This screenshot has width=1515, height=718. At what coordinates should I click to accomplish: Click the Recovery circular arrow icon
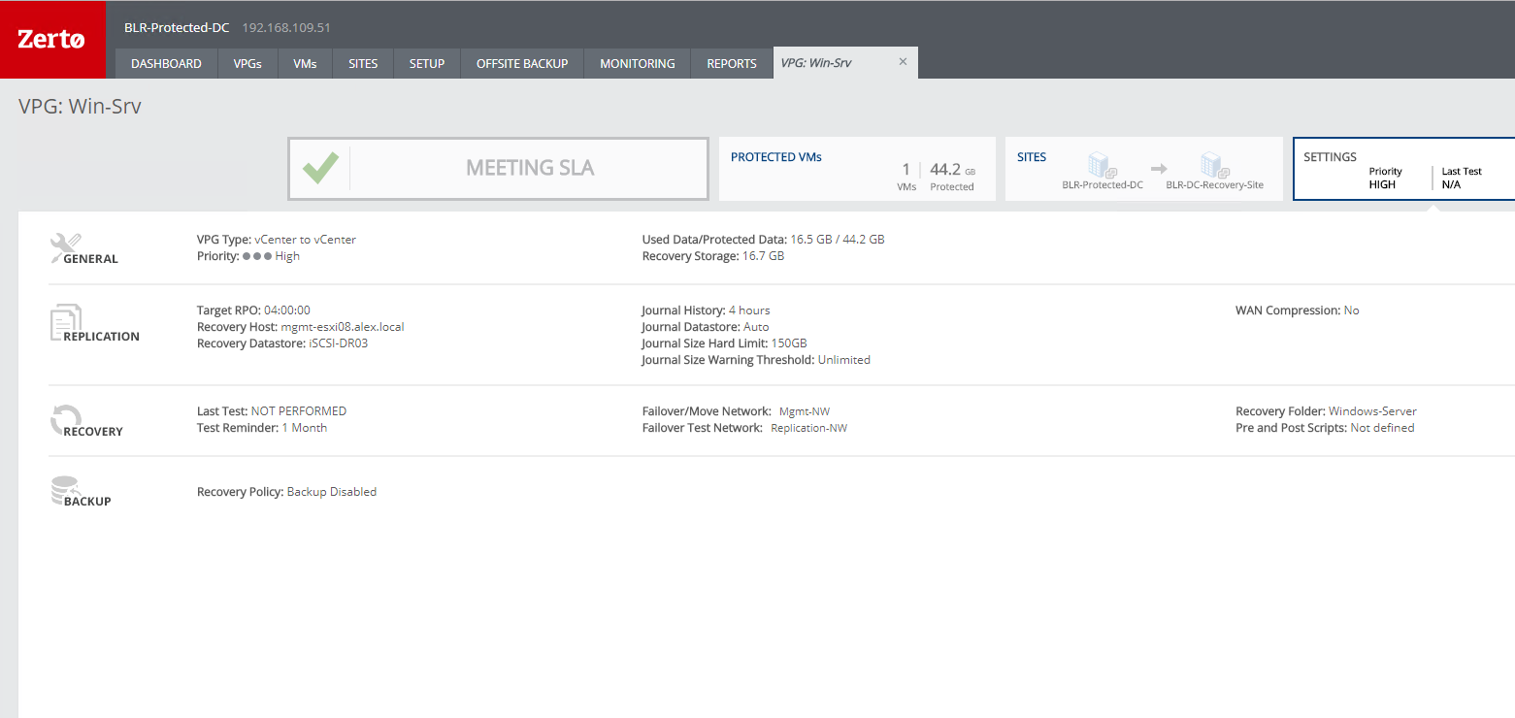click(x=65, y=420)
